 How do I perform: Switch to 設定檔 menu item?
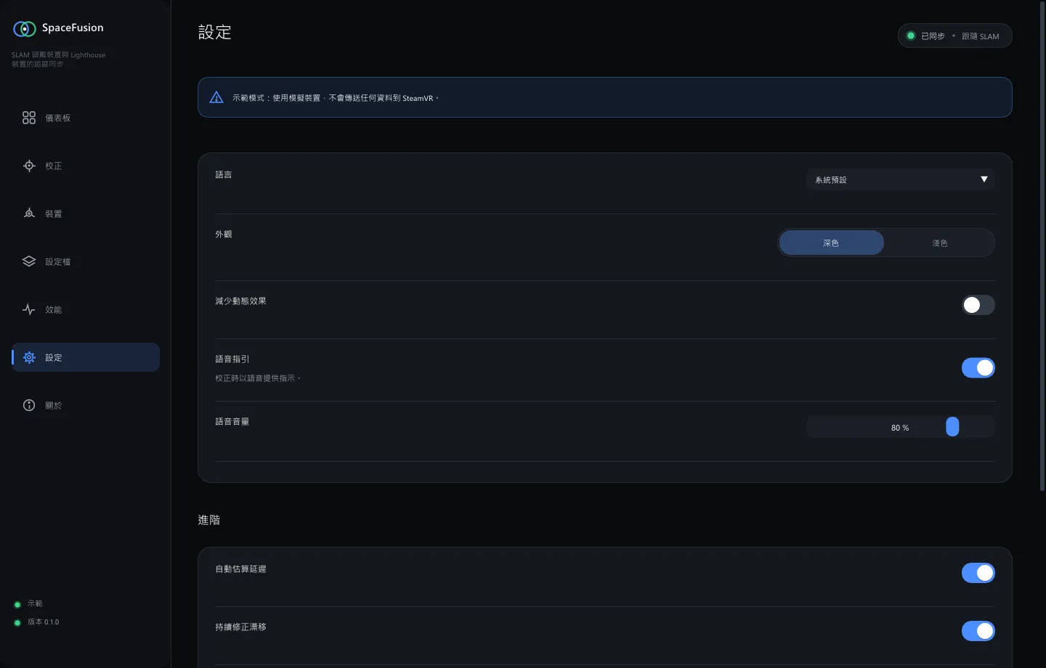coord(86,261)
